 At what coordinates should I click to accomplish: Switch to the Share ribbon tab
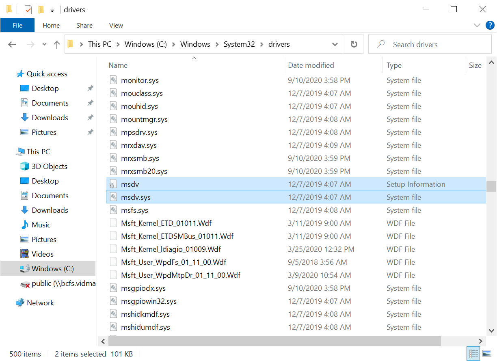coord(84,25)
